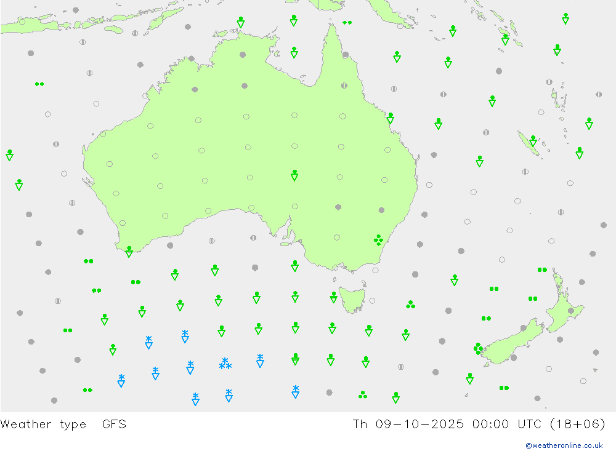The height and width of the screenshot is (451, 616).
Task: Click the green shower symbol in central Australia
Action: (294, 175)
